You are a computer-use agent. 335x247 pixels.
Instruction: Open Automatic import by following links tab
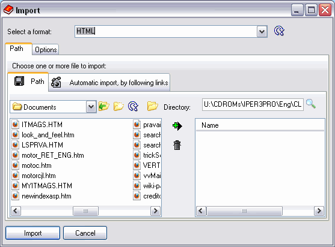pos(109,83)
